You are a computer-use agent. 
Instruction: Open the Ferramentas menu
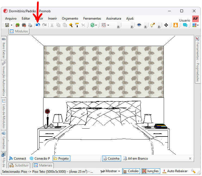(92, 19)
